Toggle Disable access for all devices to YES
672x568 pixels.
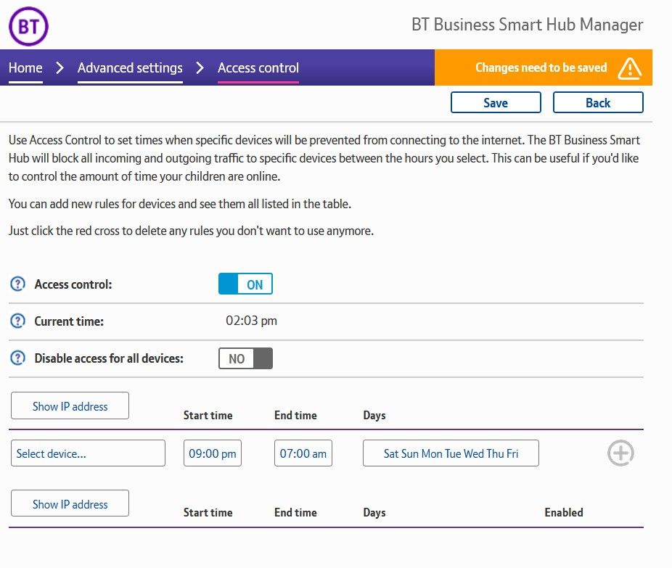[245, 358]
